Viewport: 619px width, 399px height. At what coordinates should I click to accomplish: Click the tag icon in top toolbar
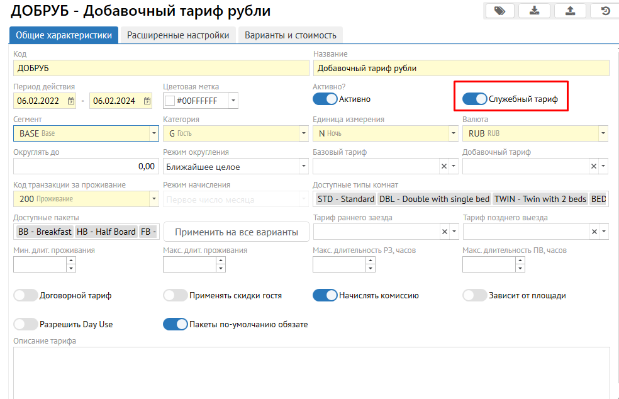coord(499,11)
